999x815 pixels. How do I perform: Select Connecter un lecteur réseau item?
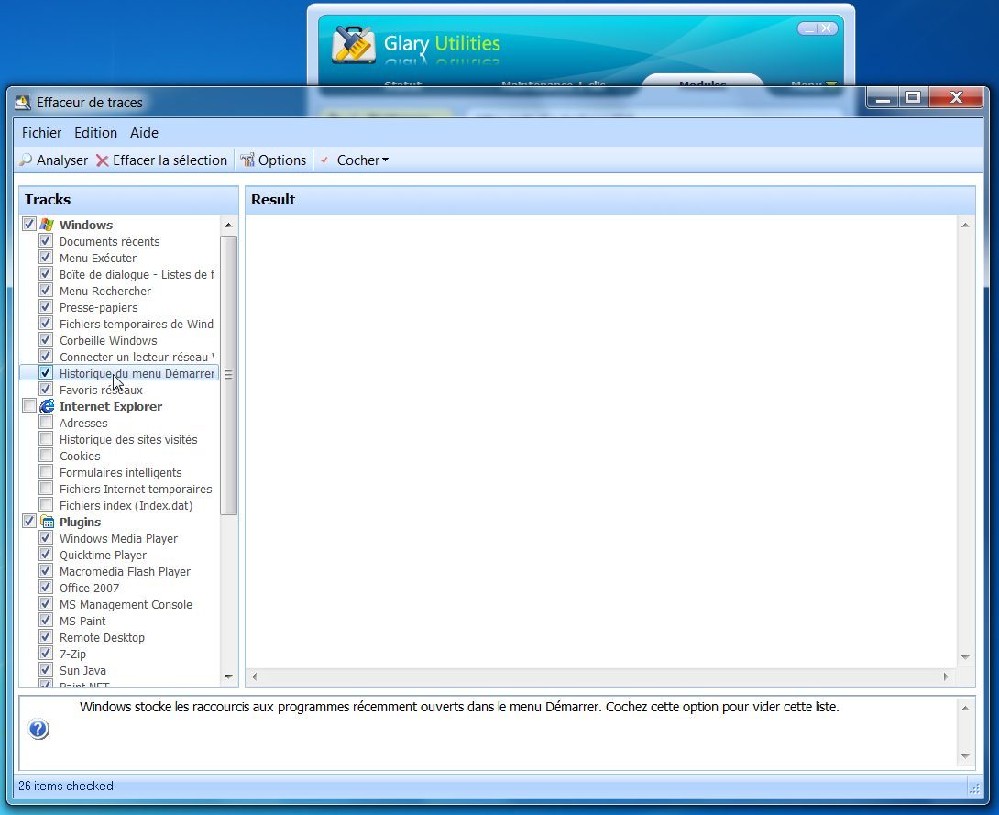137,357
